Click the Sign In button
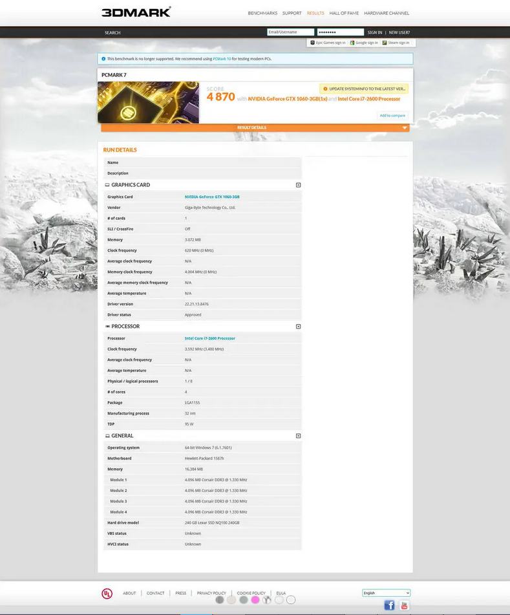The height and width of the screenshot is (615, 510). click(x=374, y=32)
